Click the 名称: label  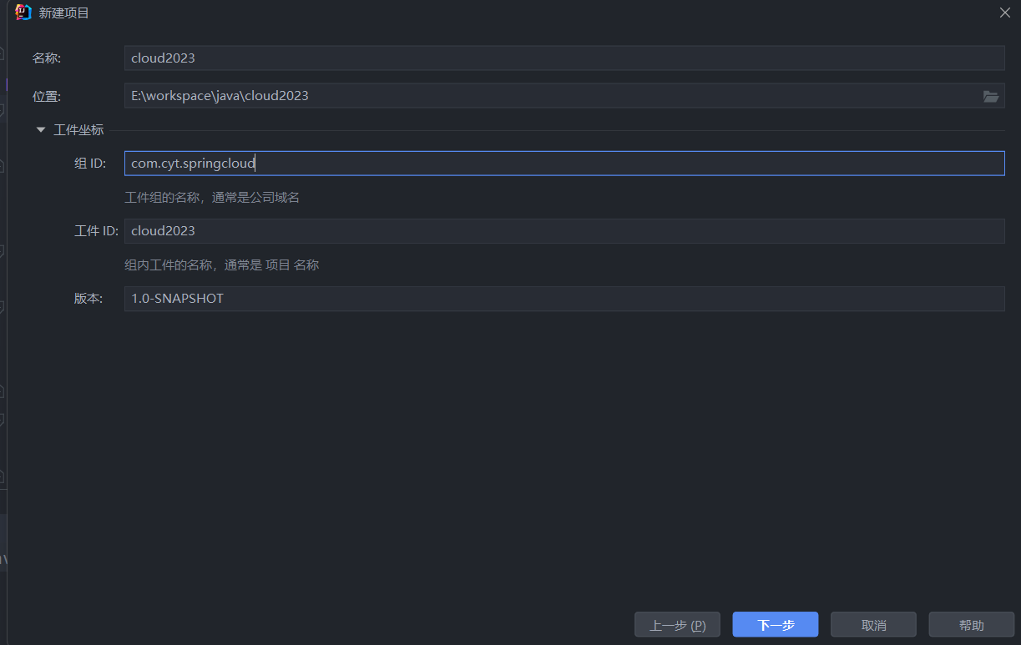click(47, 58)
